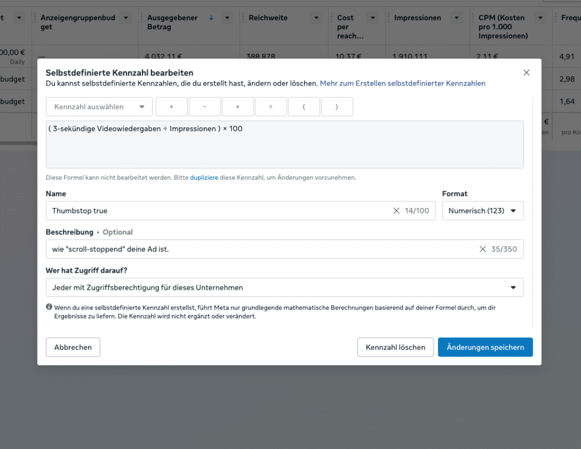The height and width of the screenshot is (449, 581).
Task: Click Kennzahl löschen button
Action: pyautogui.click(x=395, y=348)
